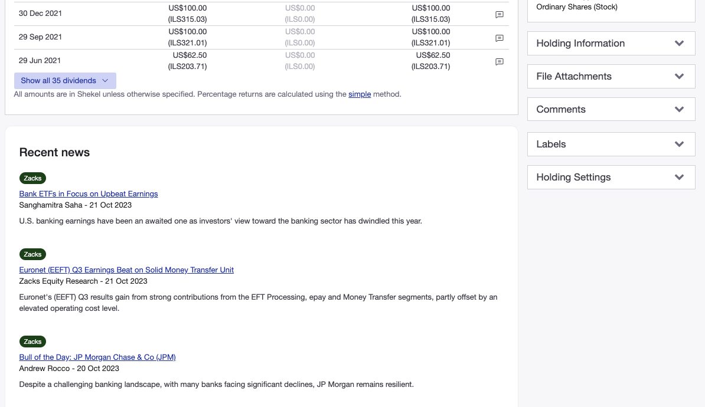Select the Ordinary Shares (Stock) item
Viewport: 705px width, 407px height.
[x=577, y=7]
